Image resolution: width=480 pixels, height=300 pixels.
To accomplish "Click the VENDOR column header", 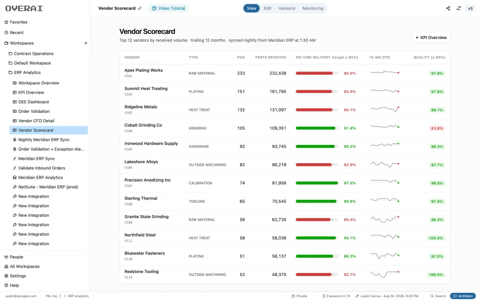I will 132,58.
